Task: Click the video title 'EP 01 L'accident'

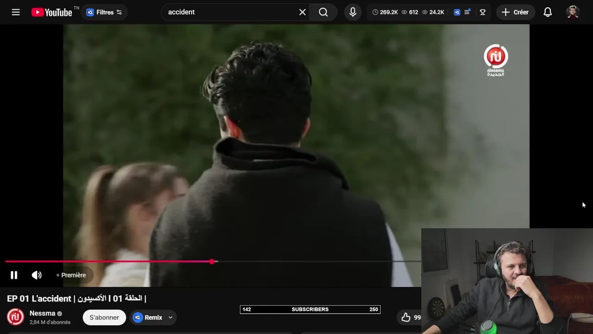Action: 76,298
